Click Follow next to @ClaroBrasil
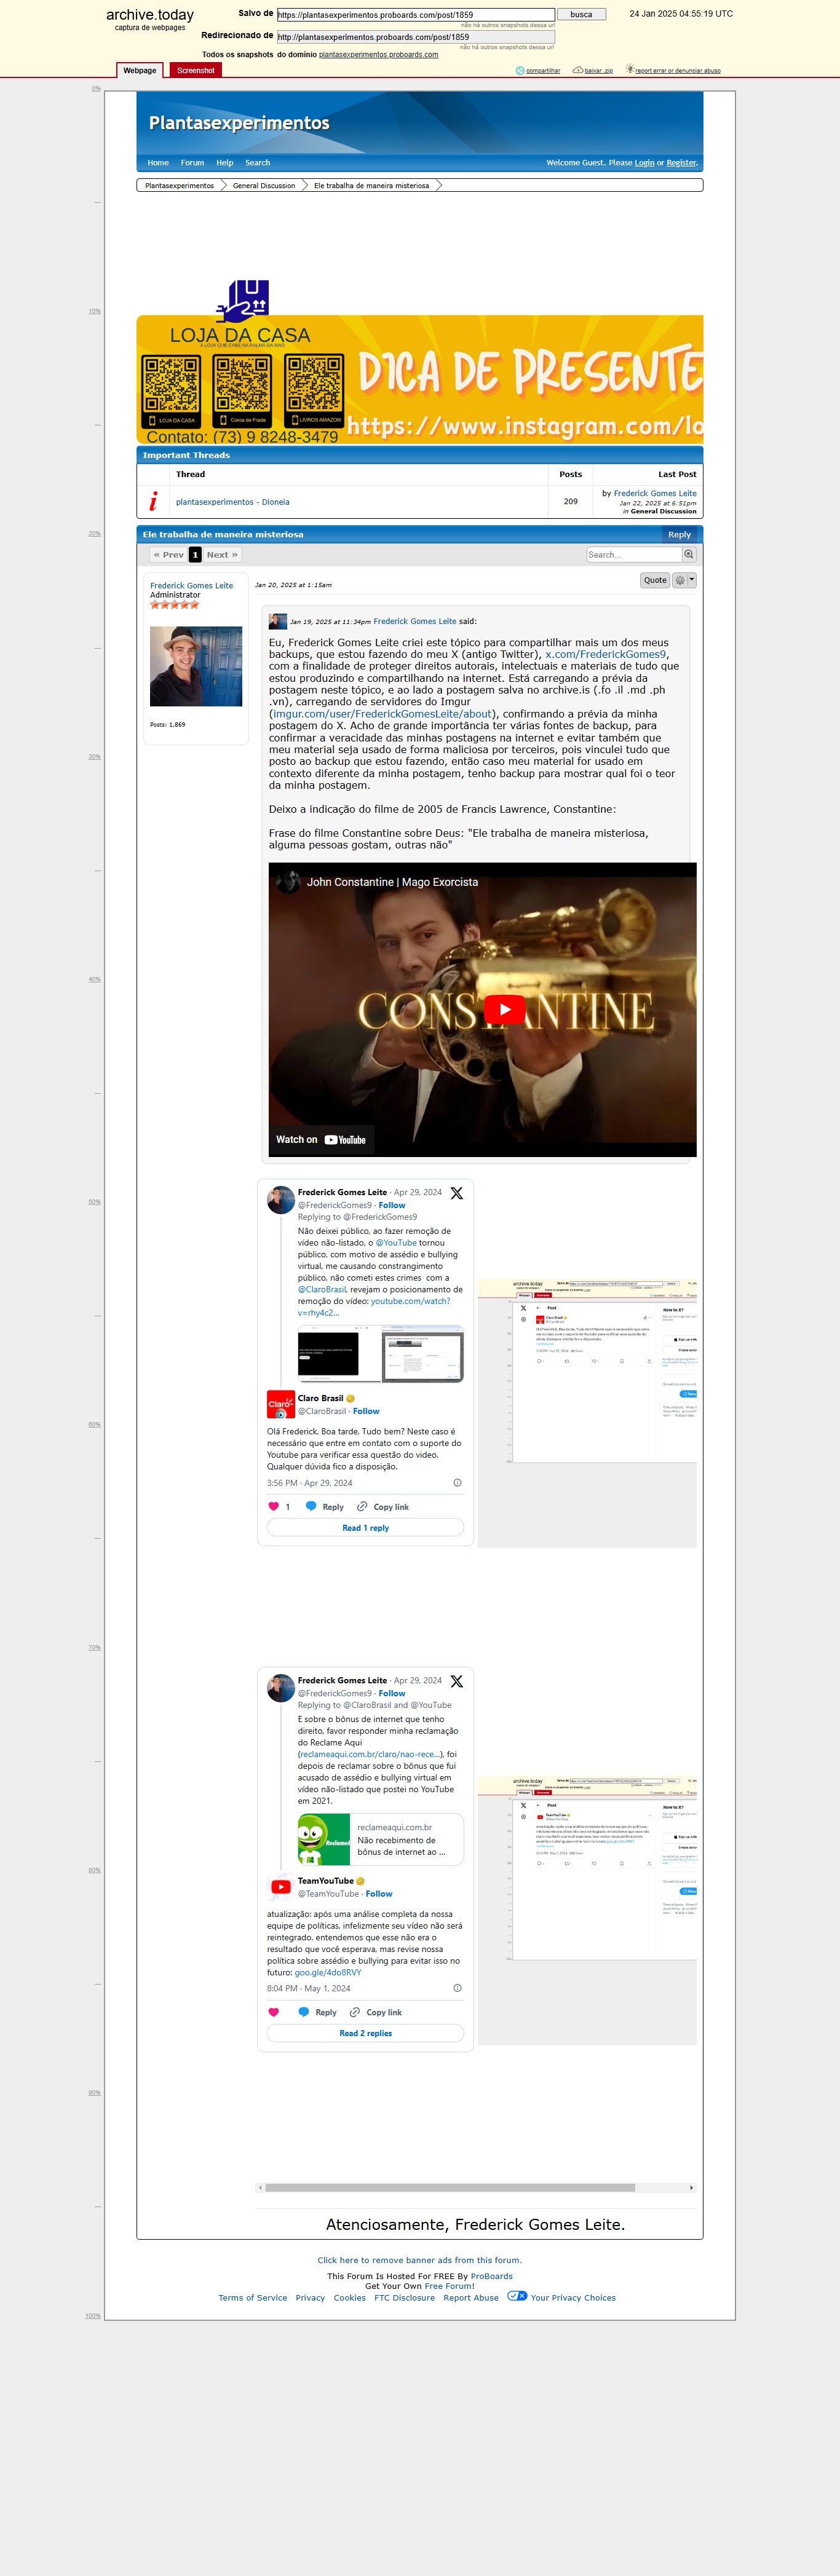 click(x=366, y=1411)
